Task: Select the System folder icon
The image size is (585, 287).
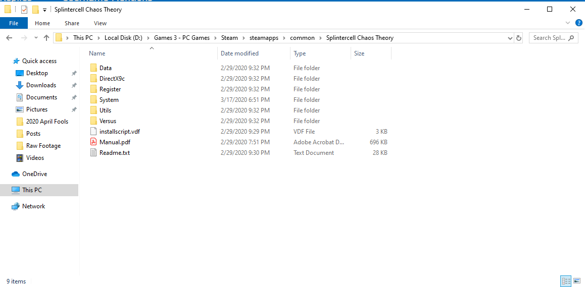Action: [x=93, y=100]
